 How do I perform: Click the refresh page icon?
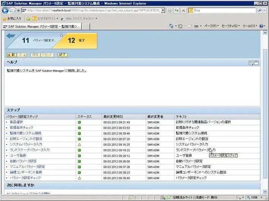[x=176, y=11]
